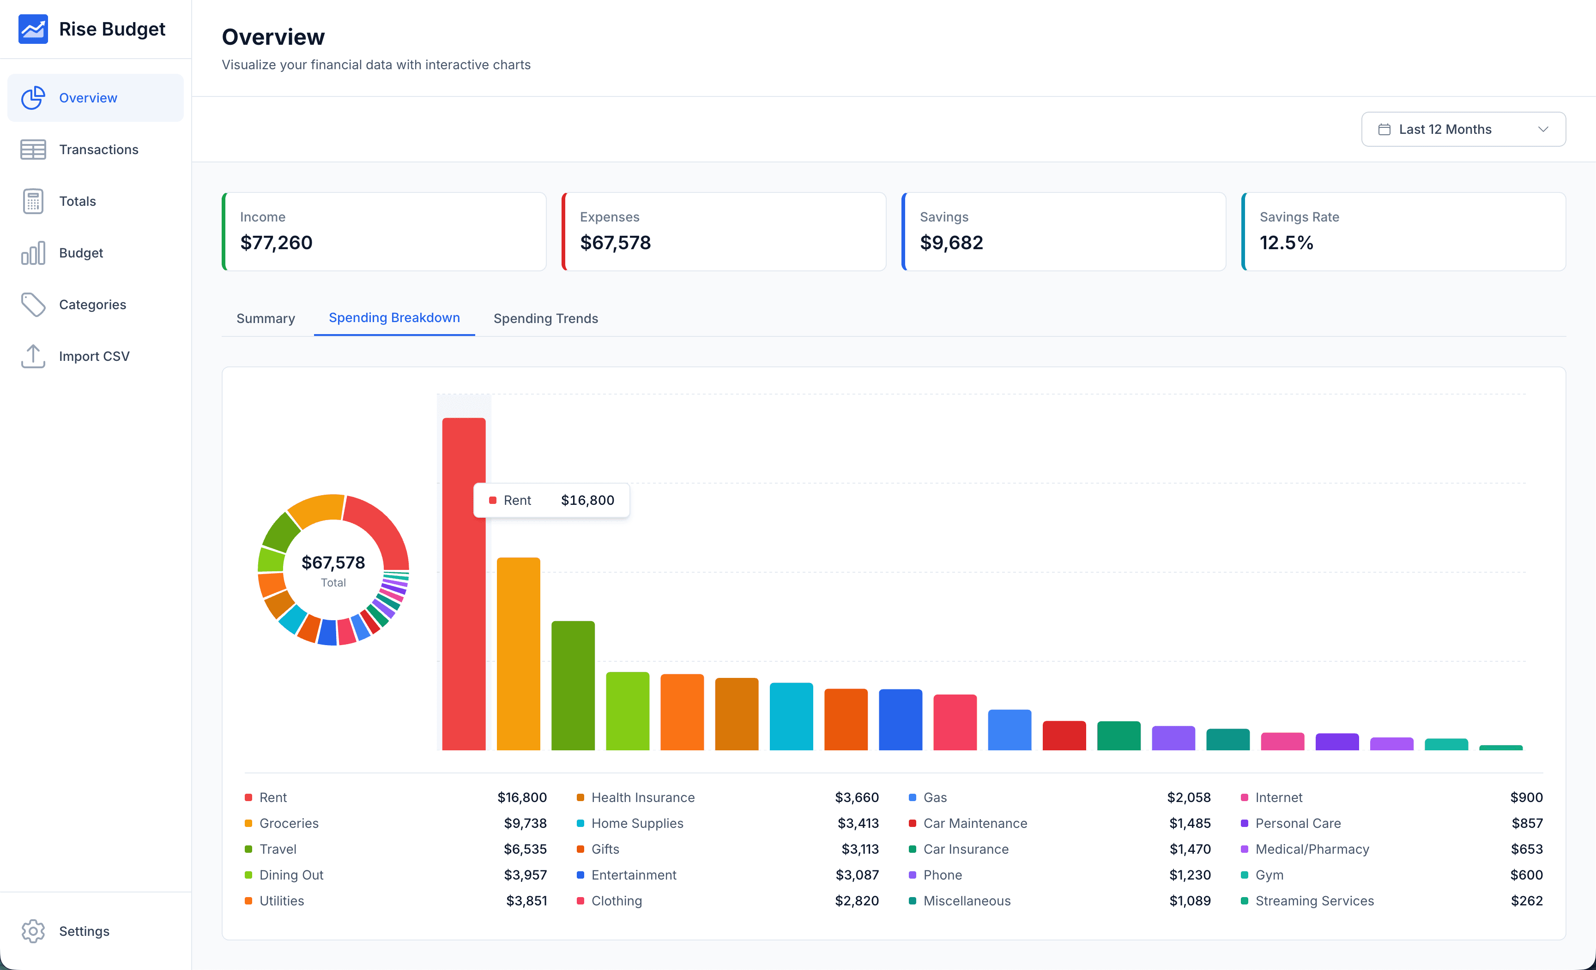Viewport: 1596px width, 970px height.
Task: Click the Import CSV upload icon
Action: (33, 356)
